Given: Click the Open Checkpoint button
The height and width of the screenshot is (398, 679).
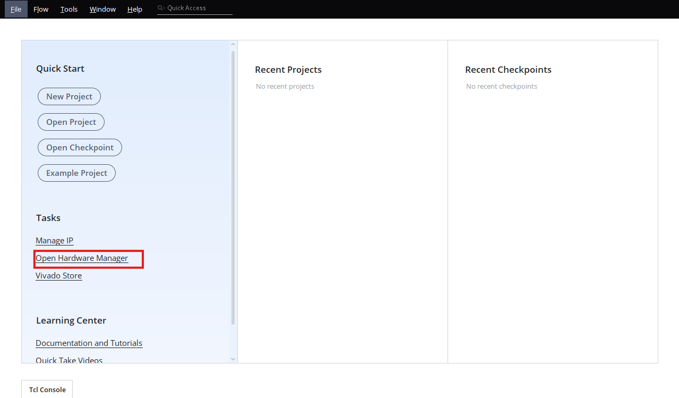Looking at the screenshot, I should click(x=80, y=148).
